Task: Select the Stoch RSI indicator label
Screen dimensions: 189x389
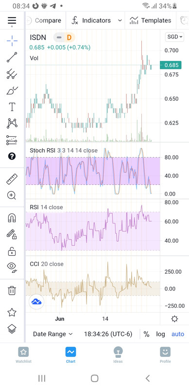Action: click(64, 150)
